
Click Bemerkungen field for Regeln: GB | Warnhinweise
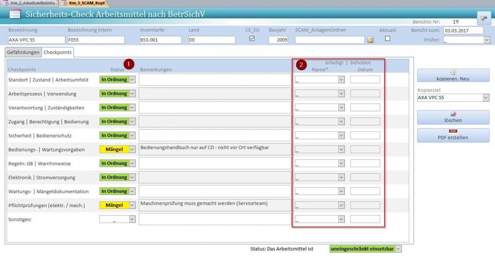pos(215,163)
